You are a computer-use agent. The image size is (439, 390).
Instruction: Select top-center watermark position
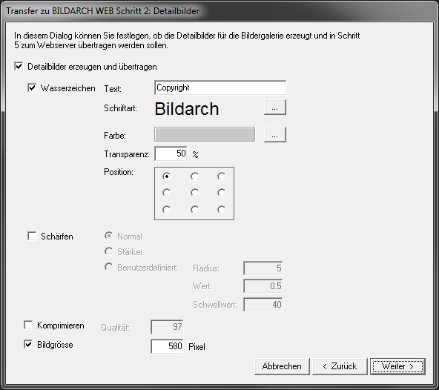(x=194, y=176)
